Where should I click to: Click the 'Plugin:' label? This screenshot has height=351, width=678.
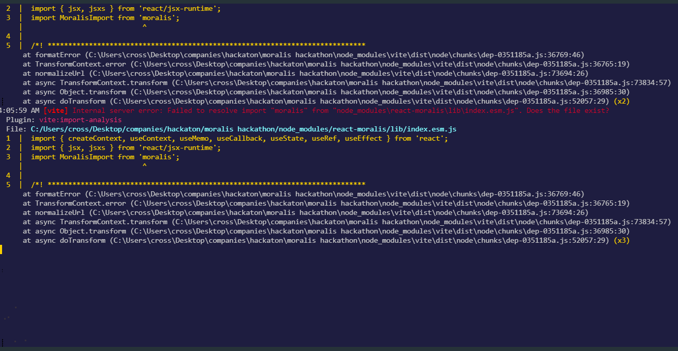tap(21, 120)
